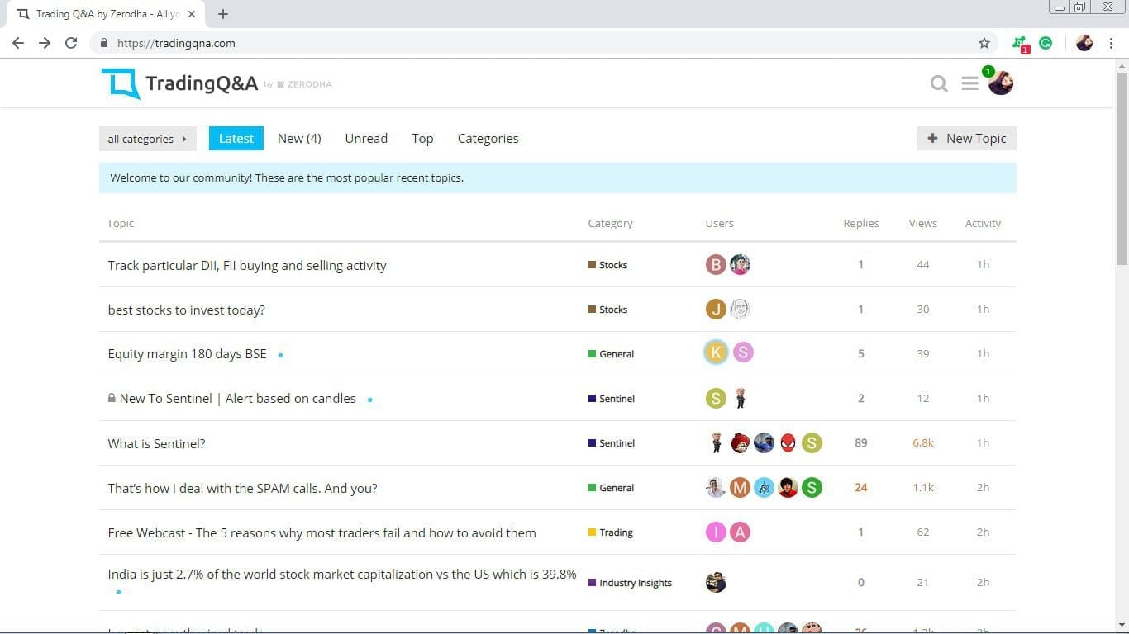Click user avatar J in best stocks topic
Screen dimensions: 1129x634
pyautogui.click(x=716, y=309)
